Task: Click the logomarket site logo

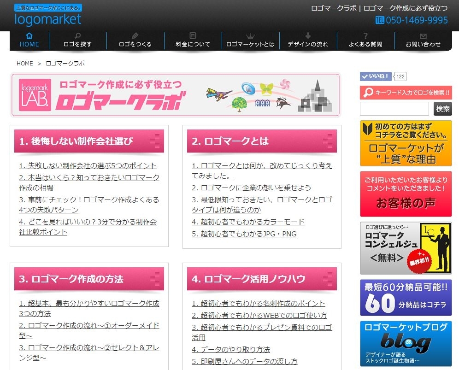Action: click(x=48, y=16)
